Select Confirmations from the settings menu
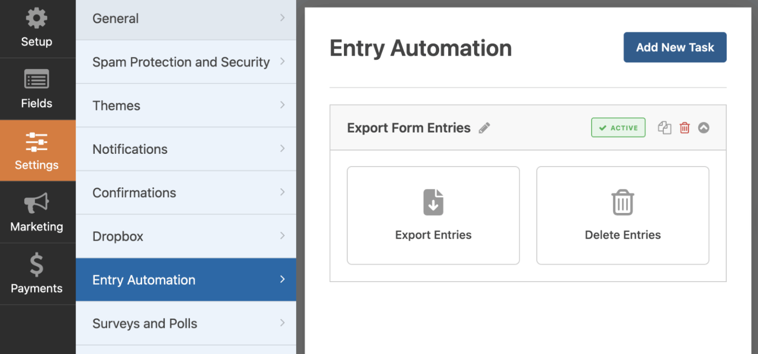The height and width of the screenshot is (354, 758). coord(185,192)
